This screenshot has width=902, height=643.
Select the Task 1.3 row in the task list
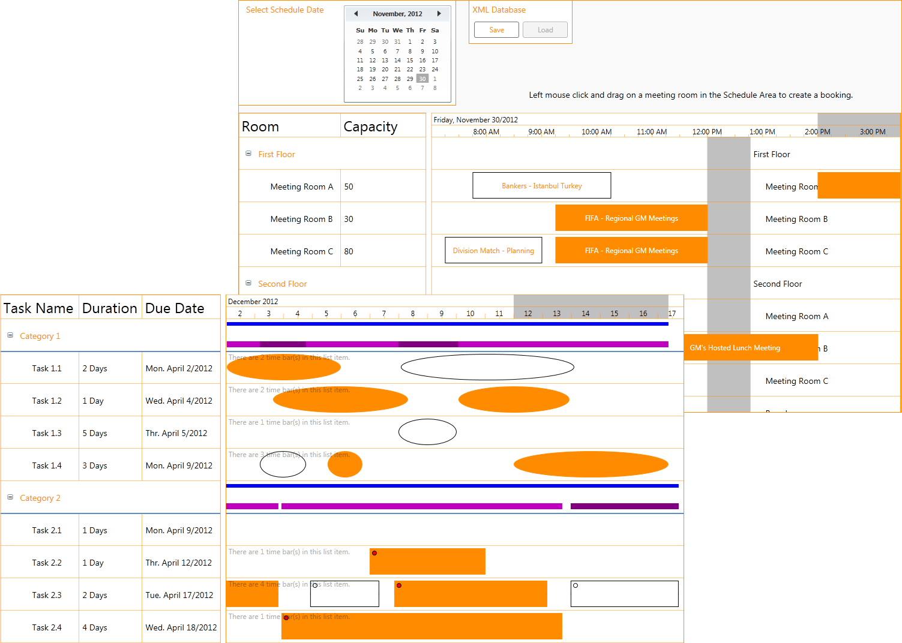[x=47, y=432]
